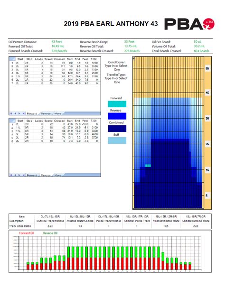Click next-sheet arrow in upper forward-loads table
The height and width of the screenshot is (290, 225).
[x=19, y=113]
